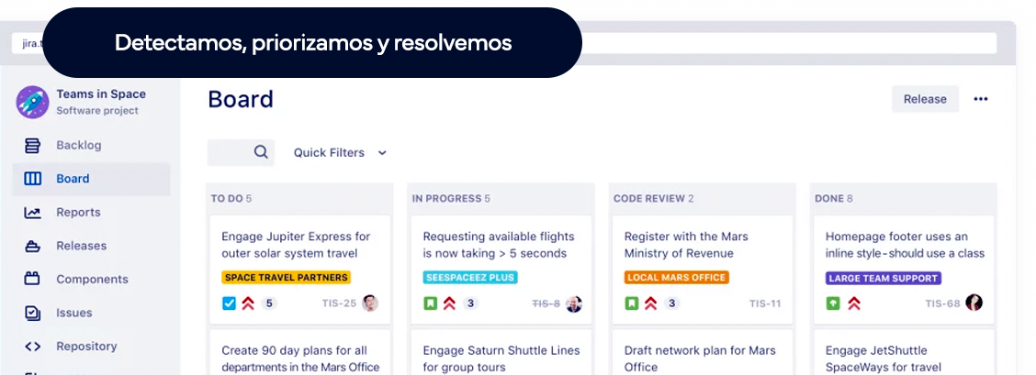This screenshot has height=375, width=1036.
Task: Click the green story icon on TIS-11 card
Action: click(632, 303)
